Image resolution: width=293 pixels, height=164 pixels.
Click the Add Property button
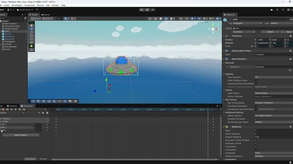pyautogui.click(x=21, y=135)
